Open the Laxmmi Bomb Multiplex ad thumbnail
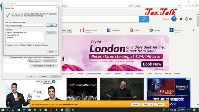The image size is (199, 112). 169,87
